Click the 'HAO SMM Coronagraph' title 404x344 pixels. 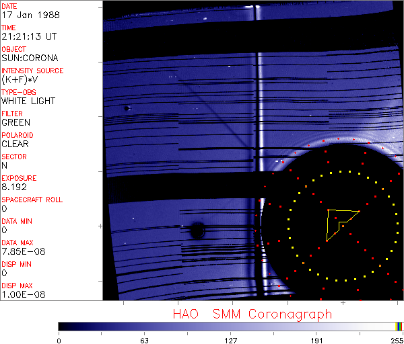pos(252,314)
